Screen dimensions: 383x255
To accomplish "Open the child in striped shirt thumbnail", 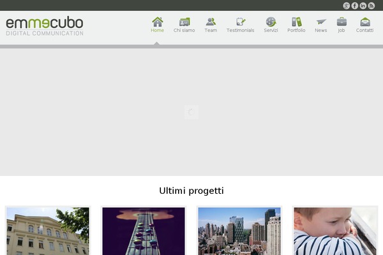I will [335, 231].
